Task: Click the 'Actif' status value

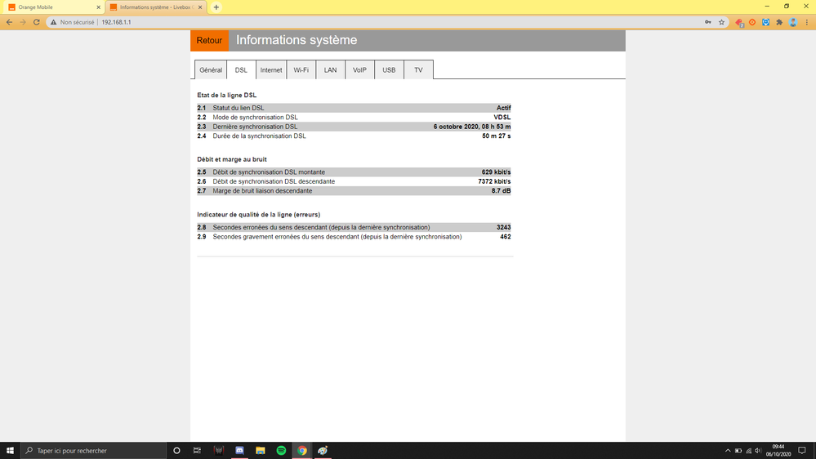Action: 503,108
